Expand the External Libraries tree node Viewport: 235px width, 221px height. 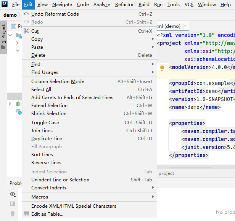point(10,104)
